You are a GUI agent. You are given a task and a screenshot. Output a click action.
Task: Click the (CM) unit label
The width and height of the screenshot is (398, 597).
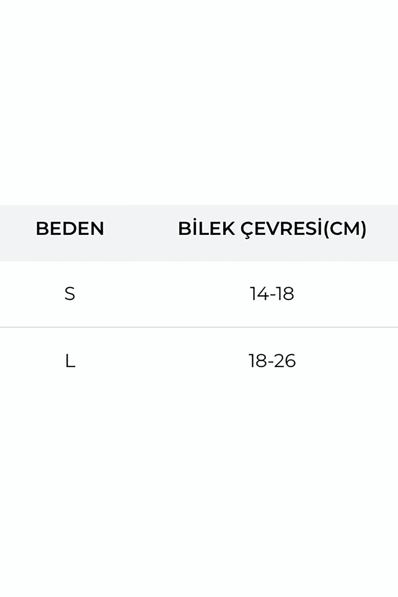tap(345, 229)
